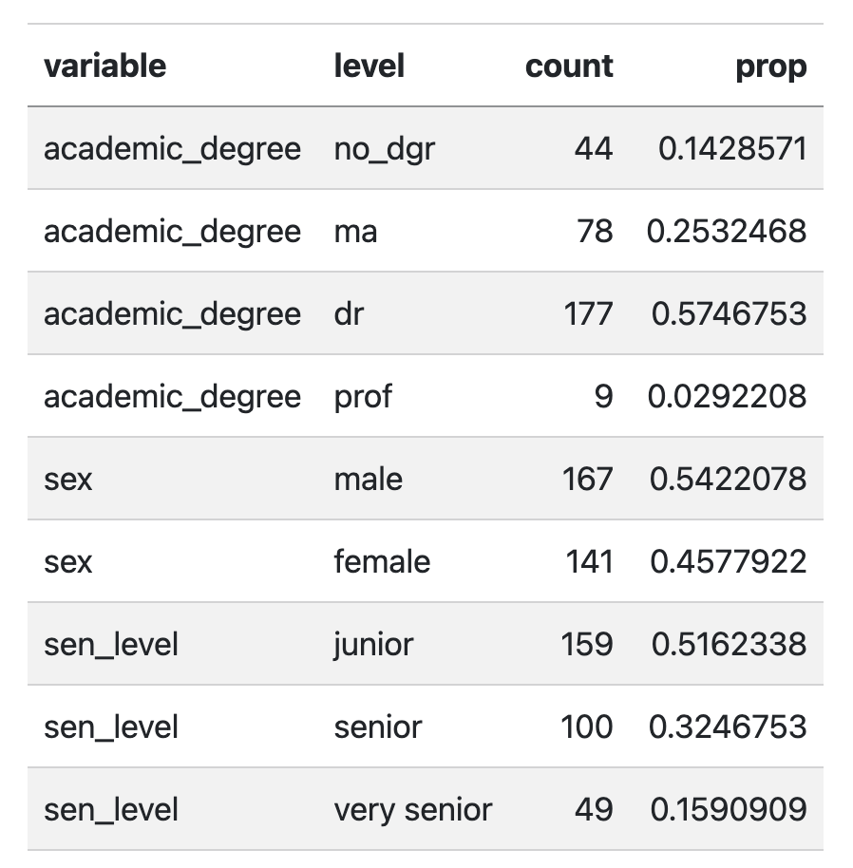Click proportion value 0.0292208
The height and width of the screenshot is (868, 853).
(728, 396)
